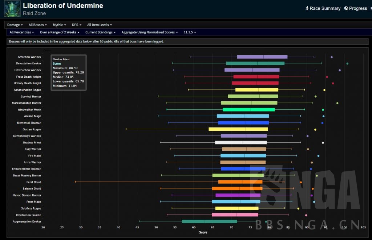This screenshot has height=240, width=372.
Task: Expand the All Item Levels filter
Action: pyautogui.click(x=99, y=25)
